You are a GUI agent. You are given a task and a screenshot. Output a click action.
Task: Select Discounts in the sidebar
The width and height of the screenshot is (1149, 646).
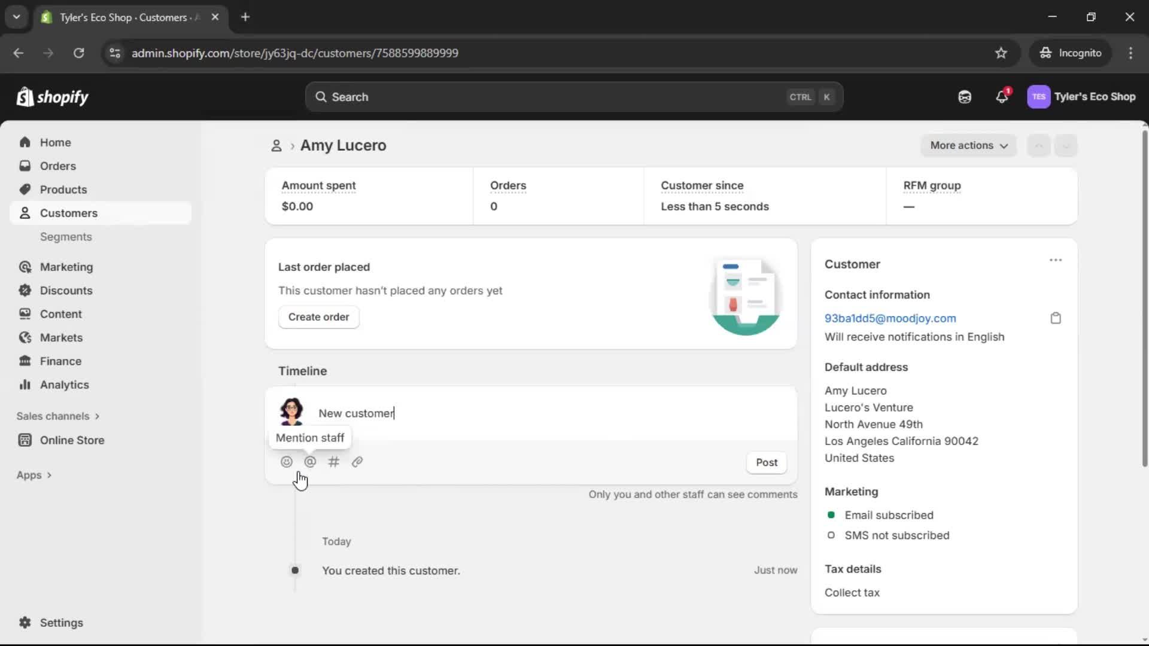pos(66,290)
